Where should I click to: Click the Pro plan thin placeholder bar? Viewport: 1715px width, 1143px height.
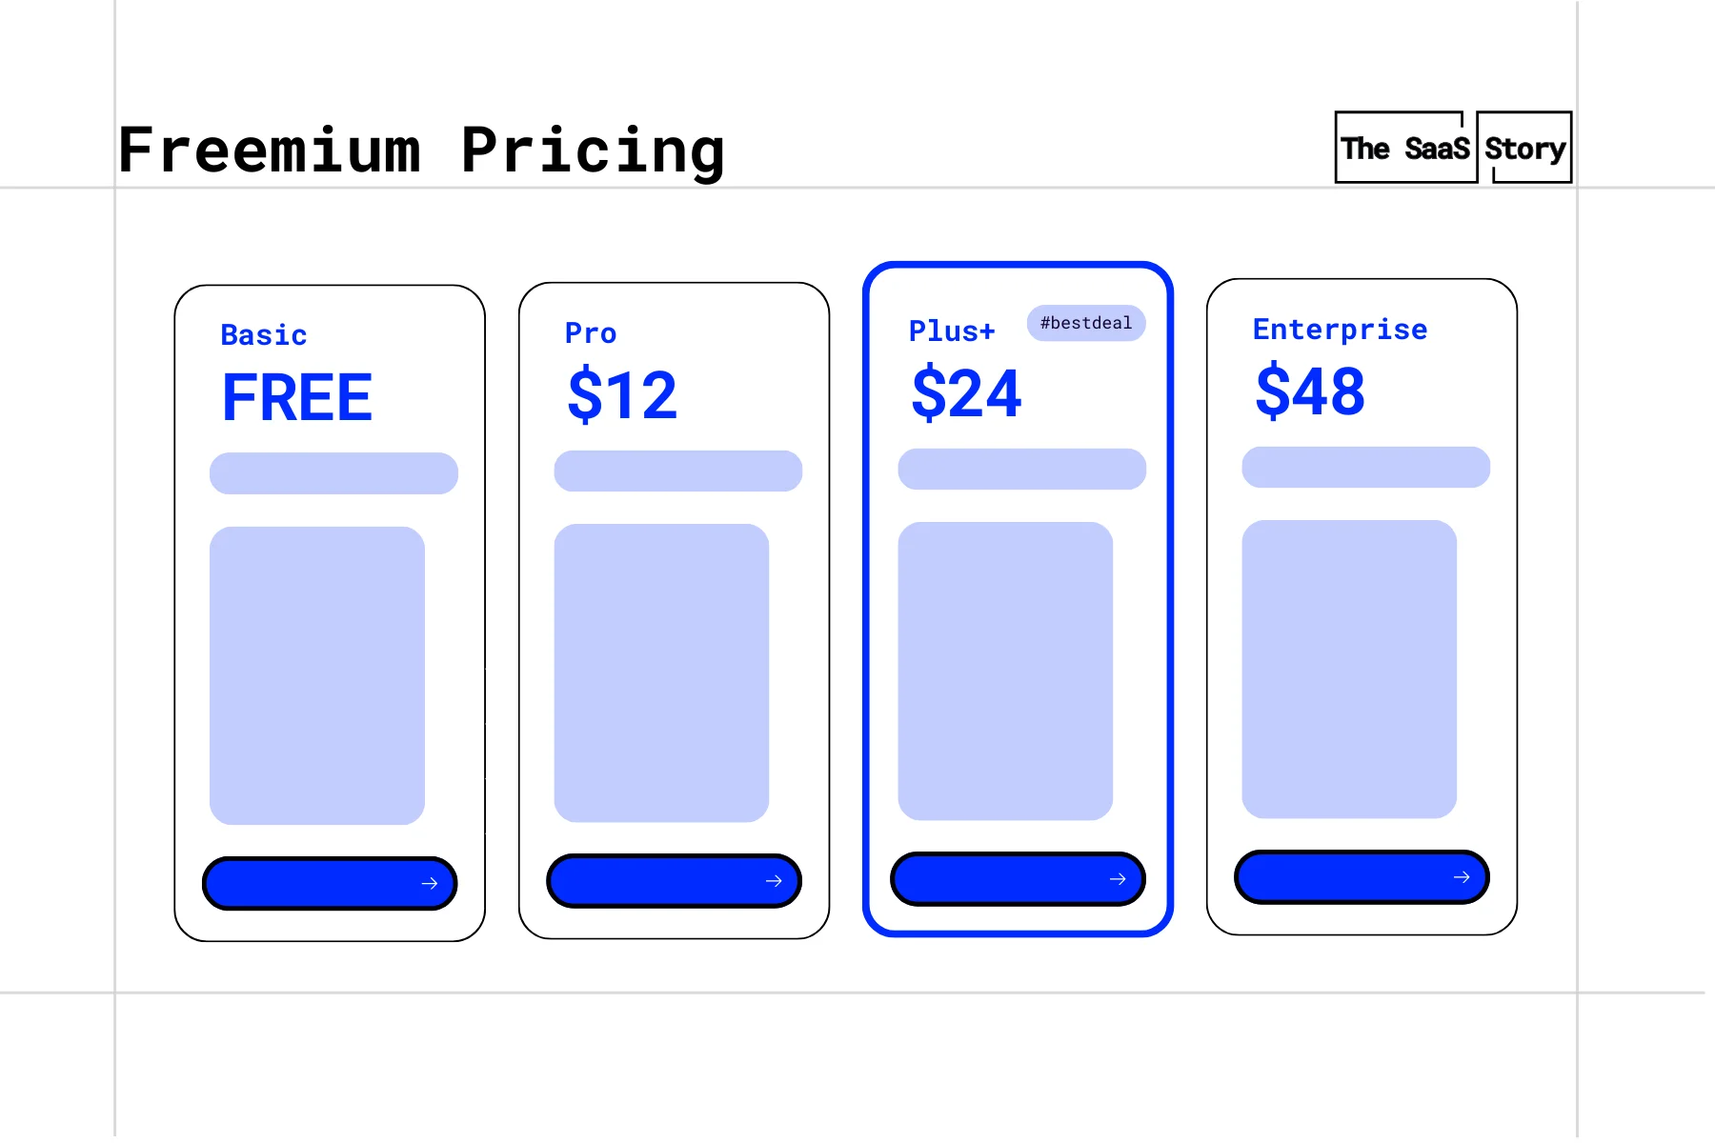click(678, 471)
